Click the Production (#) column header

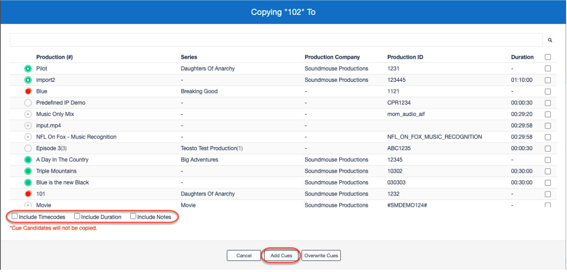click(x=54, y=57)
